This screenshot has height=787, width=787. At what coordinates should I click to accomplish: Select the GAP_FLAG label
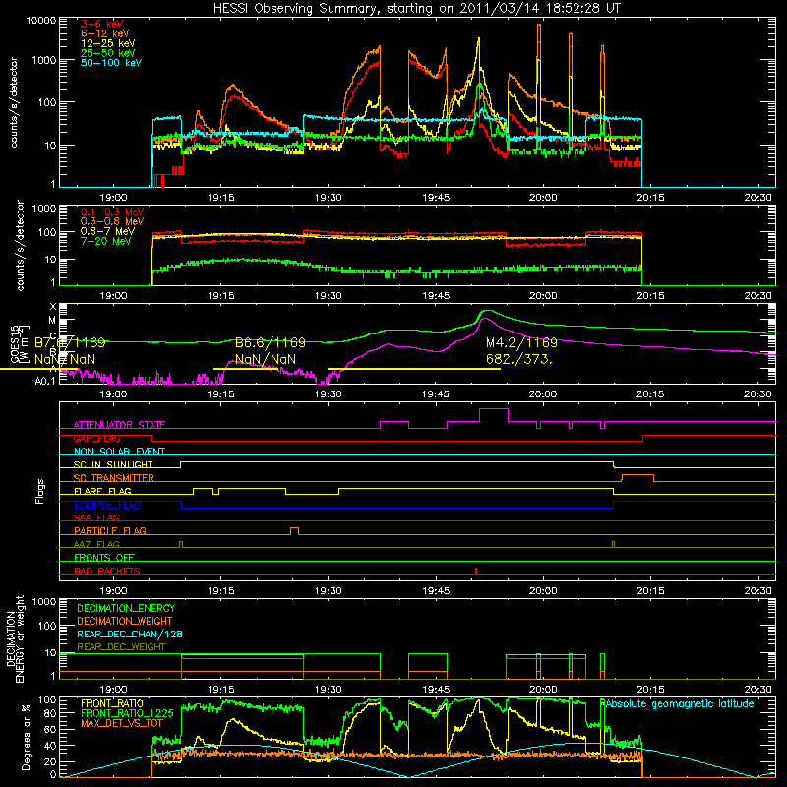coord(96,439)
